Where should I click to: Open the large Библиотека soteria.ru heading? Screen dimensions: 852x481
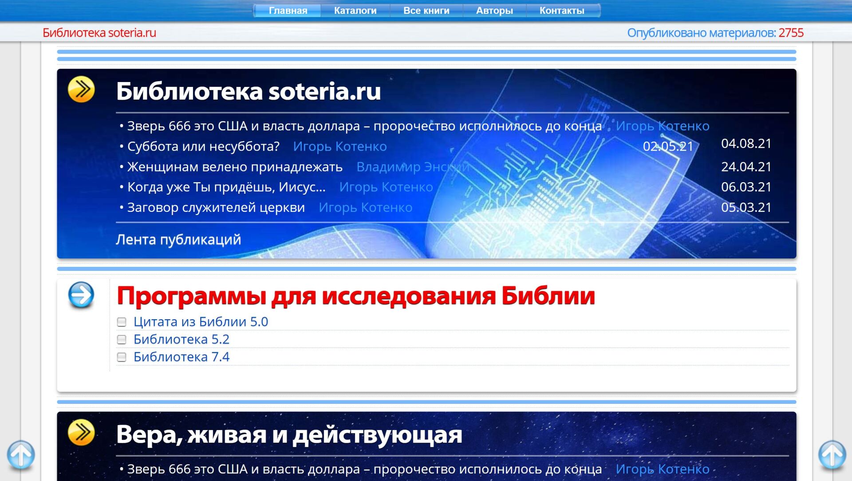tap(248, 91)
